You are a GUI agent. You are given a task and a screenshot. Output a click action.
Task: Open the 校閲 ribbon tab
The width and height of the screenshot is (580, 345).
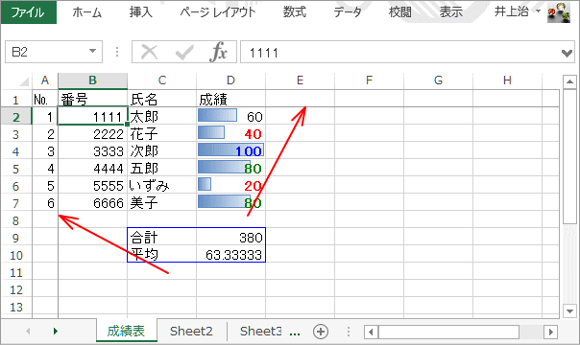click(400, 12)
